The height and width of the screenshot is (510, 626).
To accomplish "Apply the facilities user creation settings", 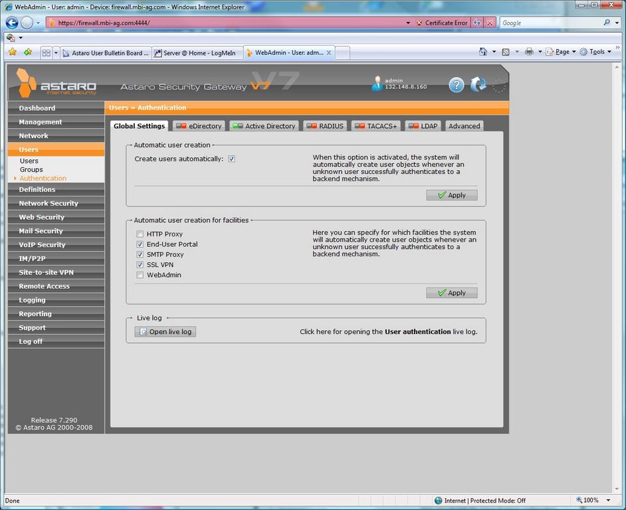I will [451, 293].
